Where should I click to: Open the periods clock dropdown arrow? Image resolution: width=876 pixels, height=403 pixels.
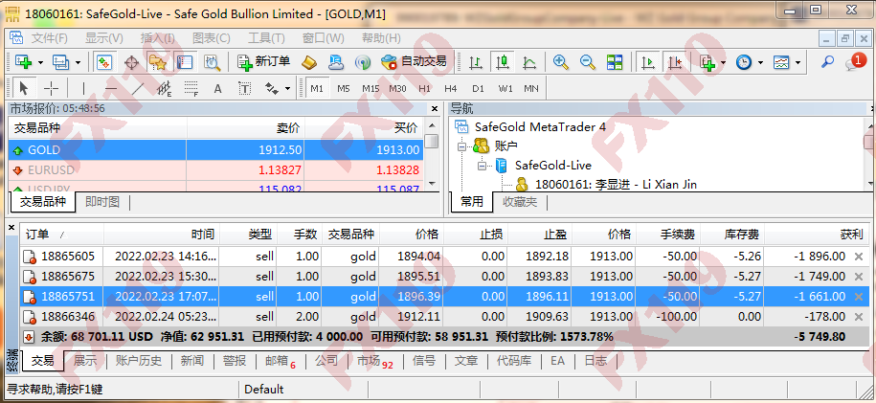(x=760, y=62)
